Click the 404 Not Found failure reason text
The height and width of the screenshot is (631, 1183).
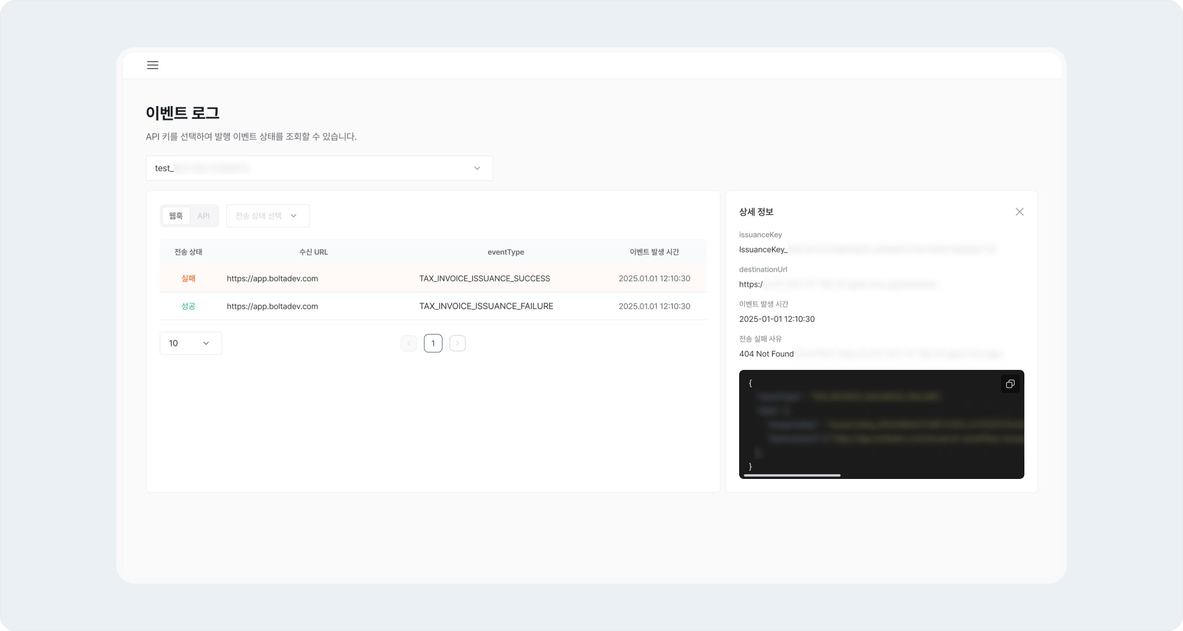pyautogui.click(x=766, y=354)
